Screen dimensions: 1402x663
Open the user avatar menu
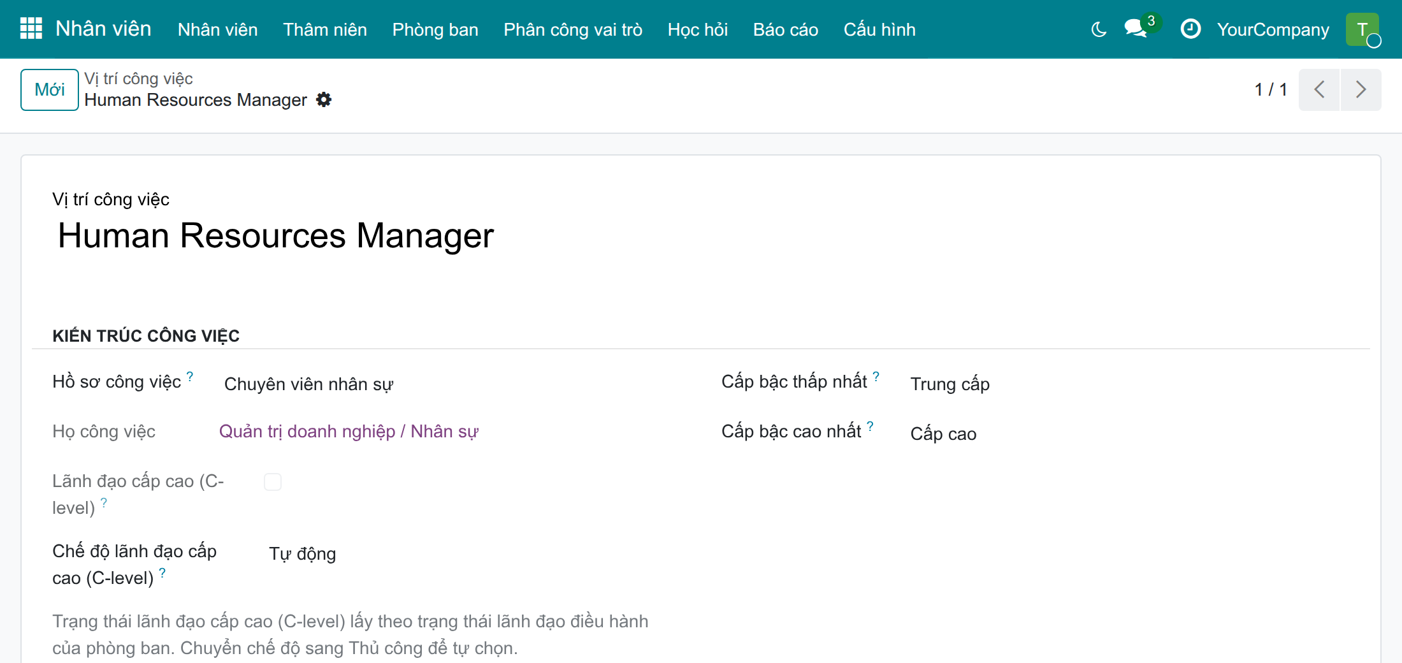[x=1362, y=29]
